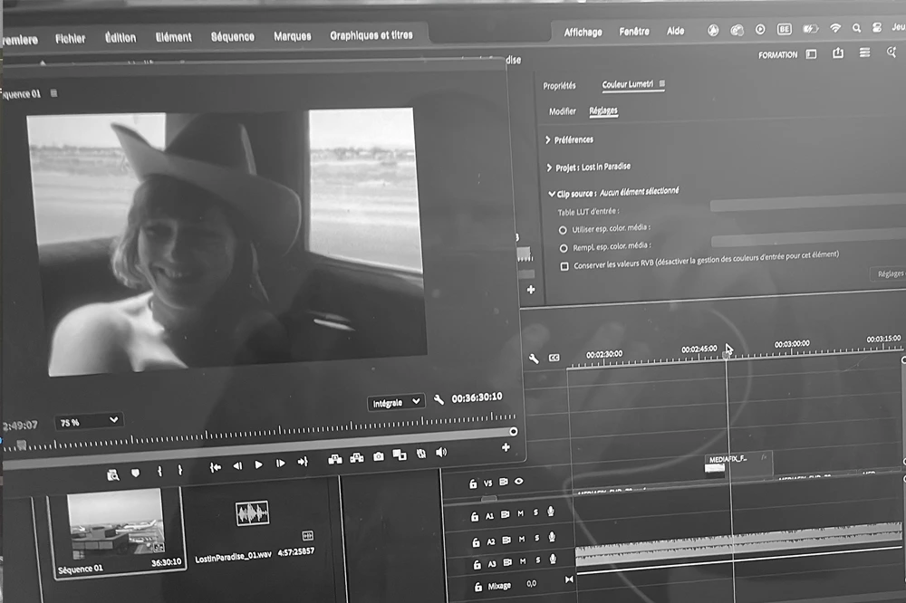This screenshot has height=603, width=906.
Task: Step back one frame in the monitor
Action: [236, 465]
